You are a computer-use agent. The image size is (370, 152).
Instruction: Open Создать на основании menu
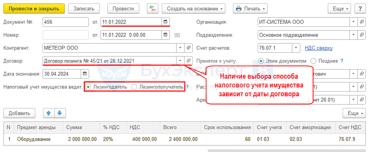[193, 8]
